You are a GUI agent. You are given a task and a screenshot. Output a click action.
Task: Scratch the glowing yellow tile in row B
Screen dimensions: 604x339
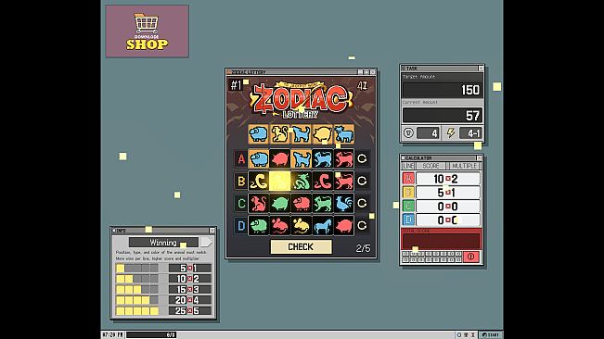pos(279,181)
